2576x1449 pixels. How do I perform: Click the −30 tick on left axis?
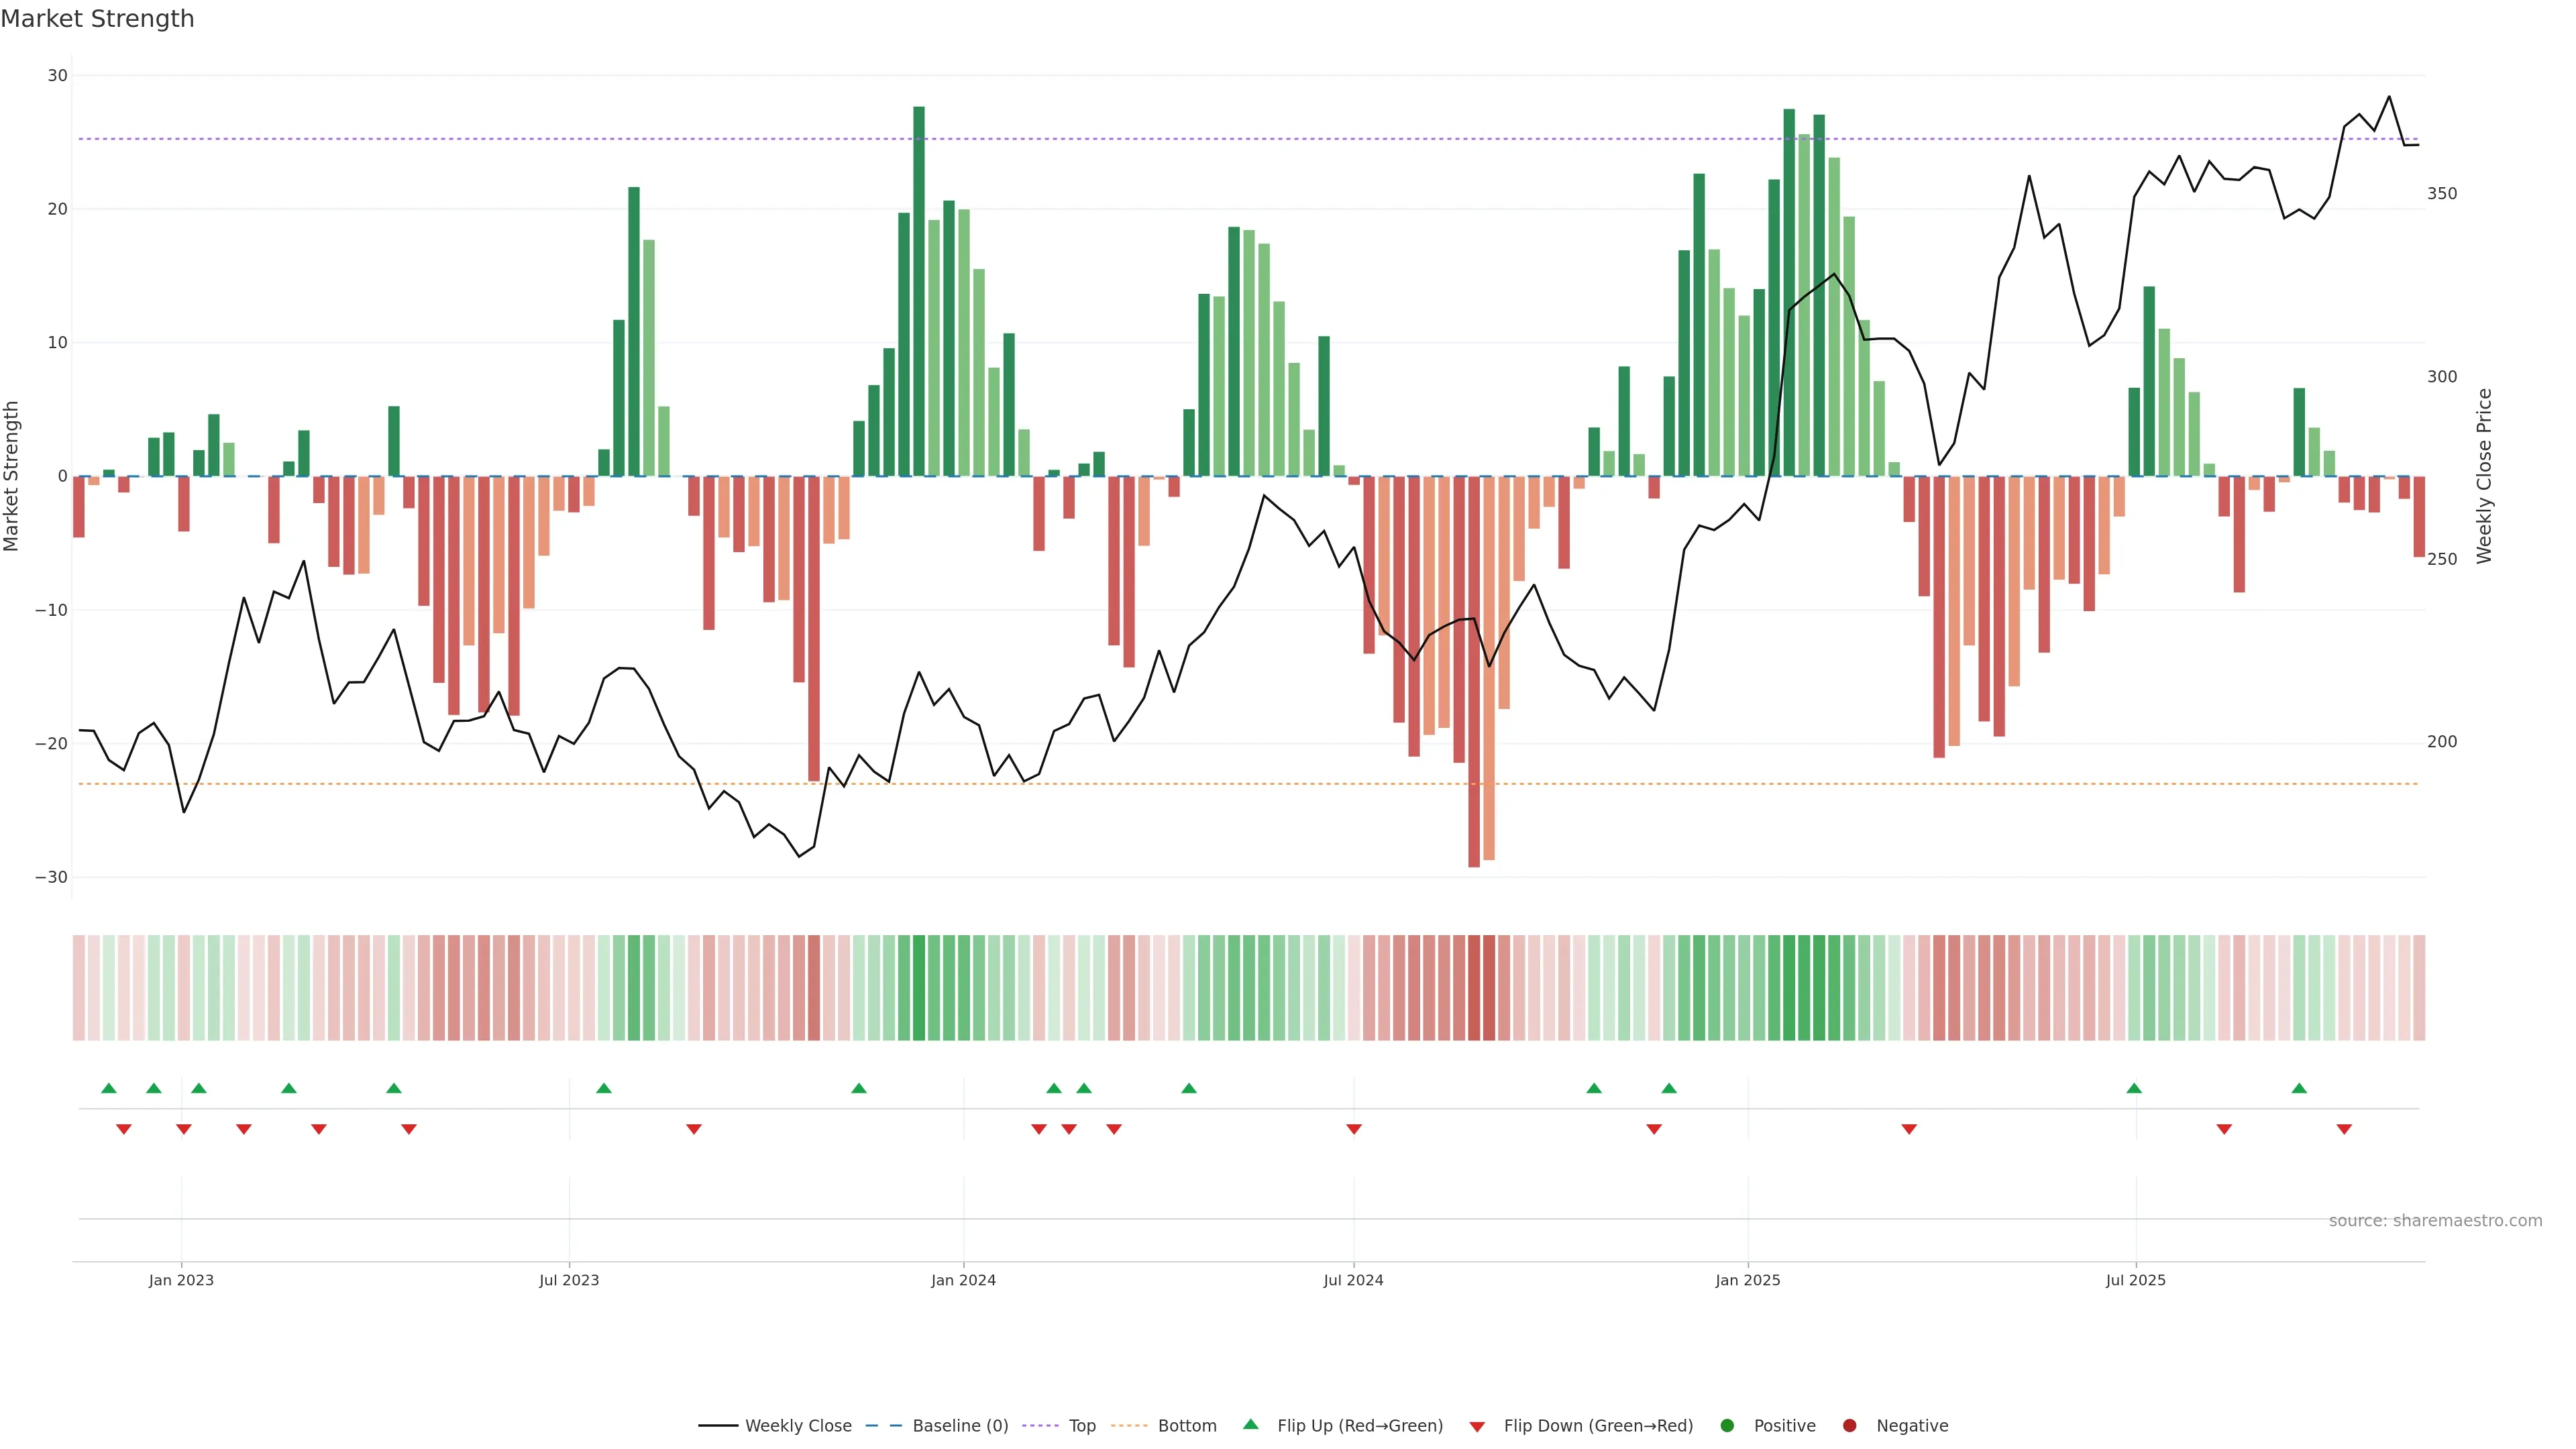[x=51, y=877]
